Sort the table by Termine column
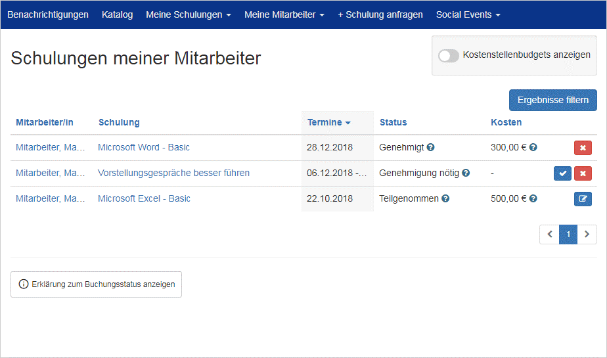Image resolution: width=607 pixels, height=358 pixels. pyautogui.click(x=328, y=122)
